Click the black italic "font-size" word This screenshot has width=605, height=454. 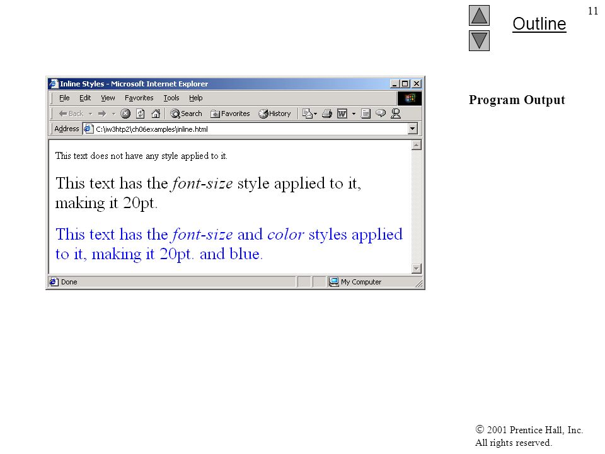[x=202, y=183]
